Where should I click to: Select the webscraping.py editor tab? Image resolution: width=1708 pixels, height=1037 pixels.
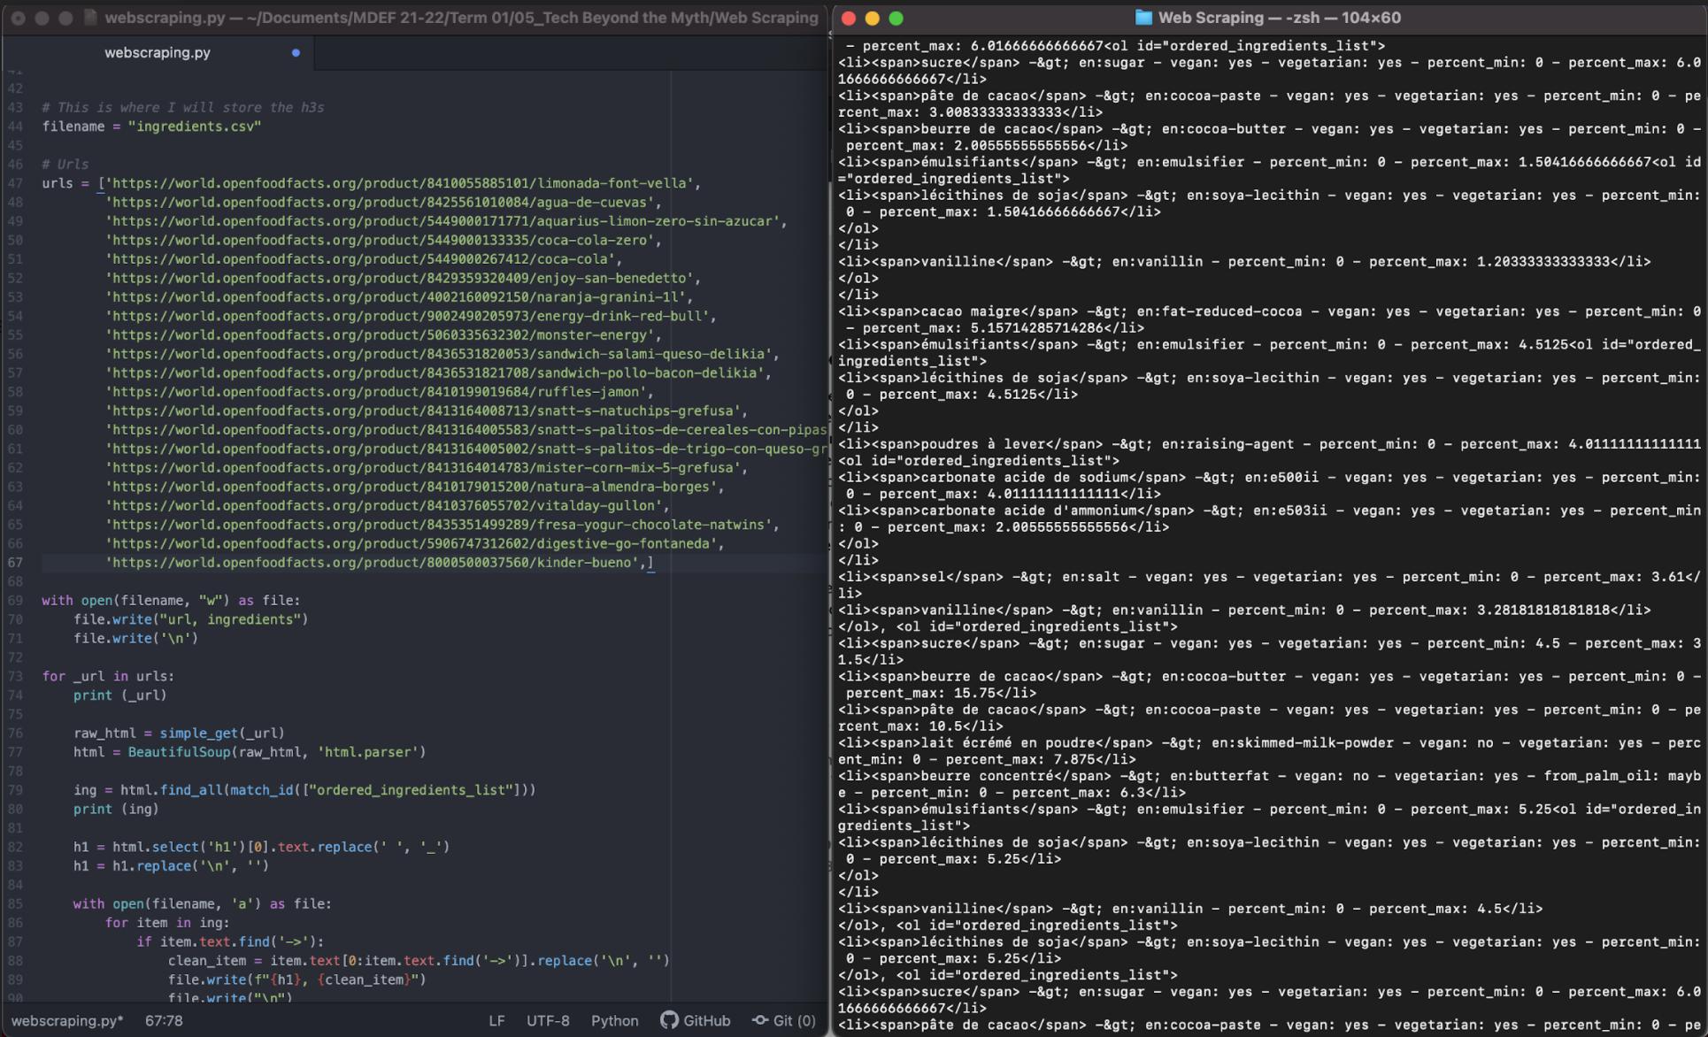point(158,53)
